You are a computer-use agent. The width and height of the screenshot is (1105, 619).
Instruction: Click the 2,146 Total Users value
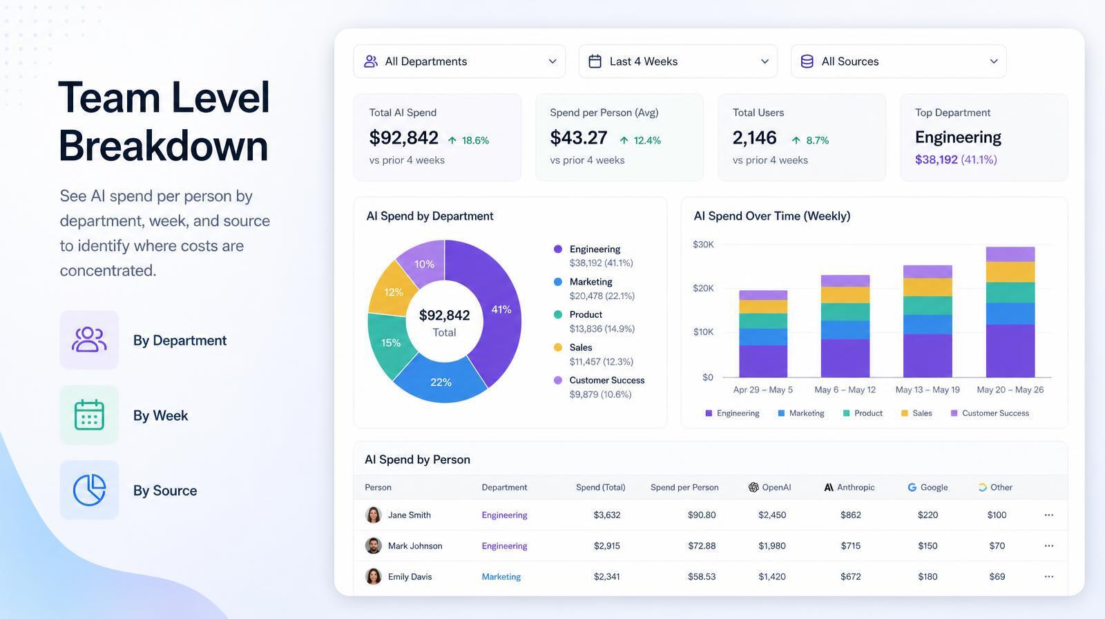(x=754, y=137)
